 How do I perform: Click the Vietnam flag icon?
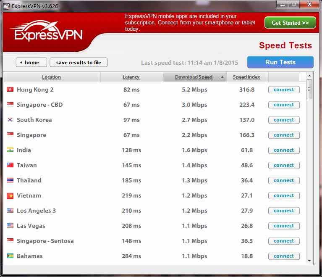click(10, 195)
